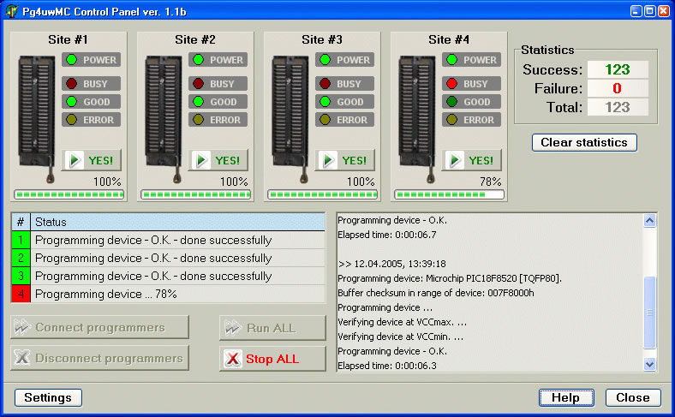Click the Total count value 123
The image size is (675, 417).
click(618, 107)
